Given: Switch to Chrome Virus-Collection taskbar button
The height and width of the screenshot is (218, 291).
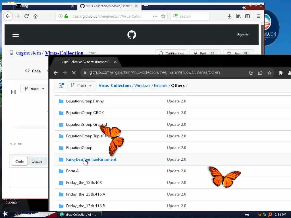Looking at the screenshot, I should pos(79,215).
